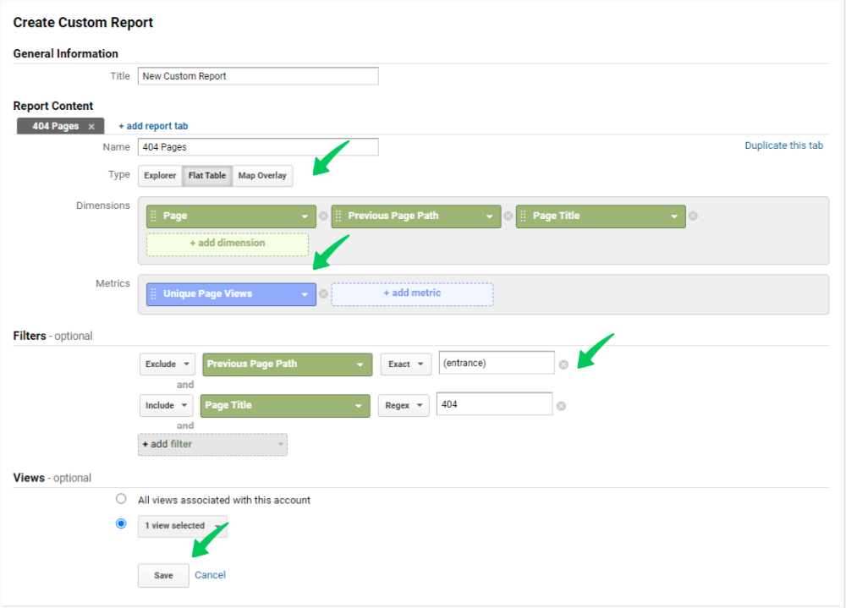Screen dimensions: 846x608
Task: Select the 1 view selected radio option
Action: [121, 525]
